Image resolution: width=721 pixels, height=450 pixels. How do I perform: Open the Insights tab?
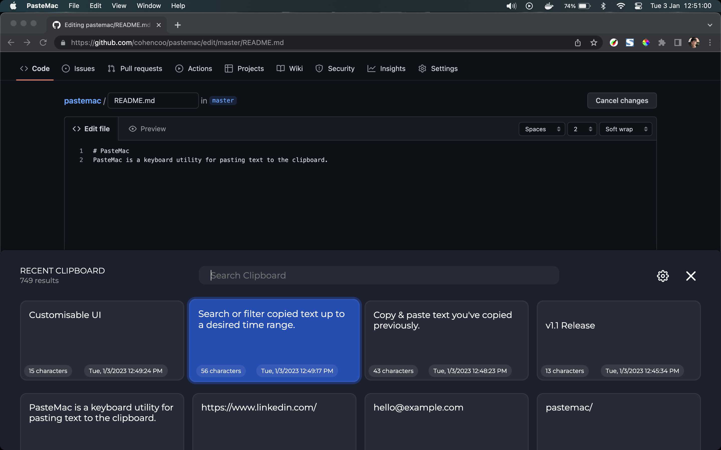click(387, 68)
